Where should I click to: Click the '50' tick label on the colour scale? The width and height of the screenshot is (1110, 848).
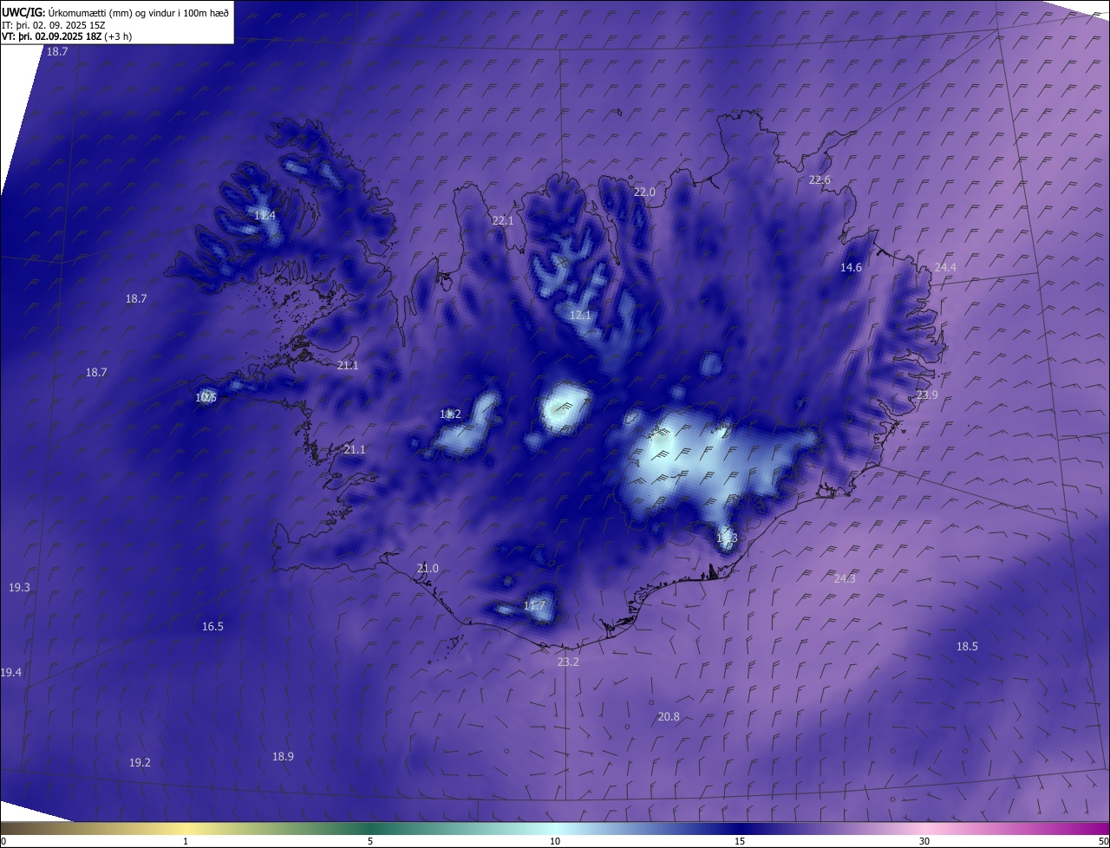point(1103,841)
